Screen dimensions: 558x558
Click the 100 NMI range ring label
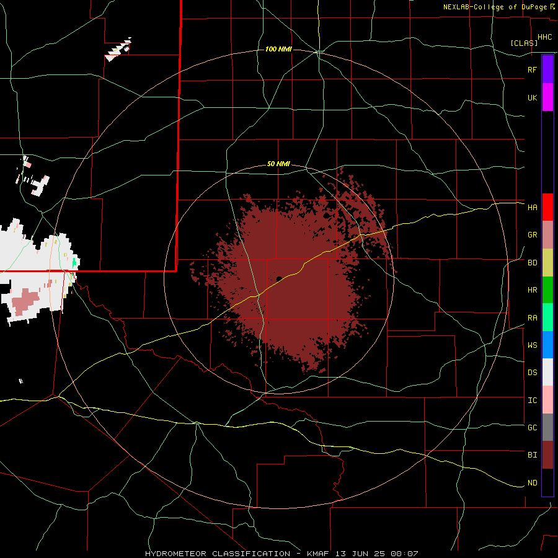(278, 49)
